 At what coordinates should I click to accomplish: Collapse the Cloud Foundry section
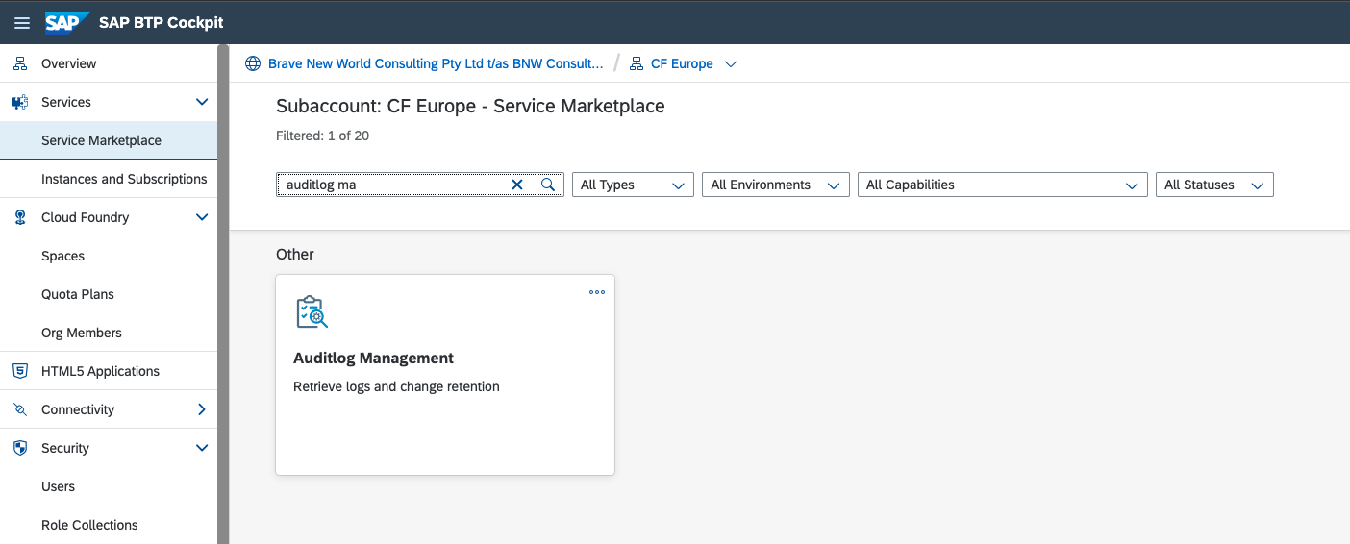pos(202,217)
